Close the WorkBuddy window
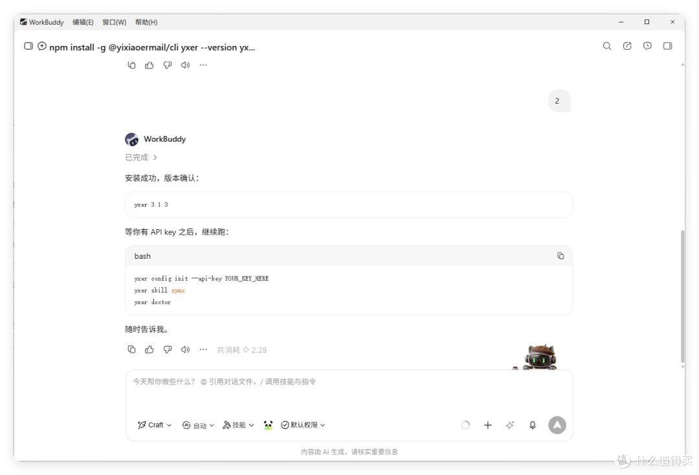The width and height of the screenshot is (699, 475). [x=672, y=22]
